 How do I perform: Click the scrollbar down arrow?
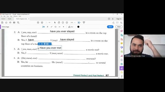pyautogui.click(x=119, y=78)
